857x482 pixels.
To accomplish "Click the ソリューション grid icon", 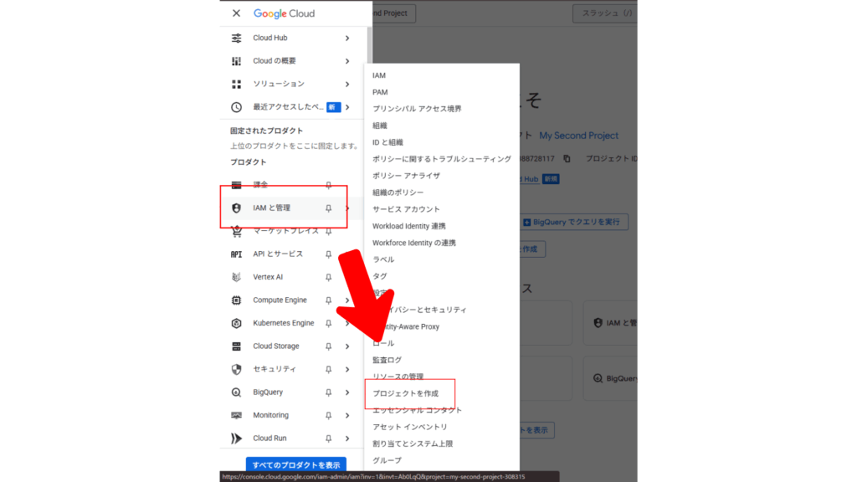I will pyautogui.click(x=236, y=85).
